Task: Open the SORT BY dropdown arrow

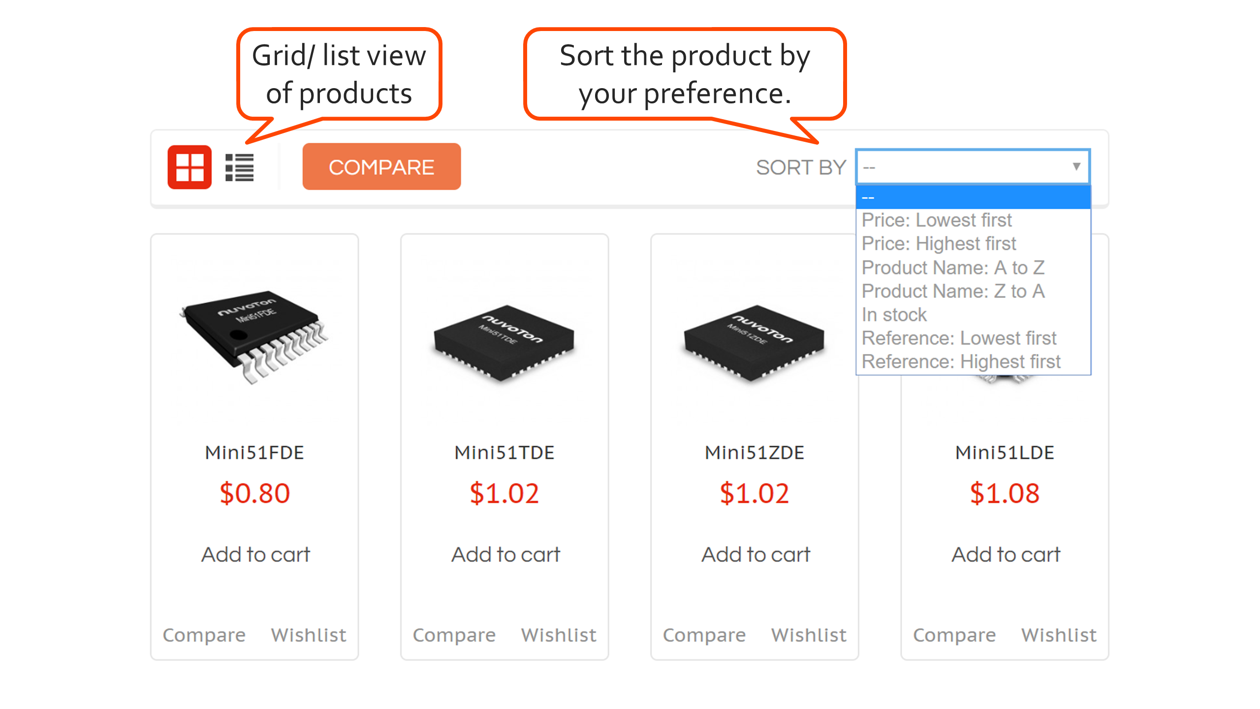Action: tap(1076, 166)
